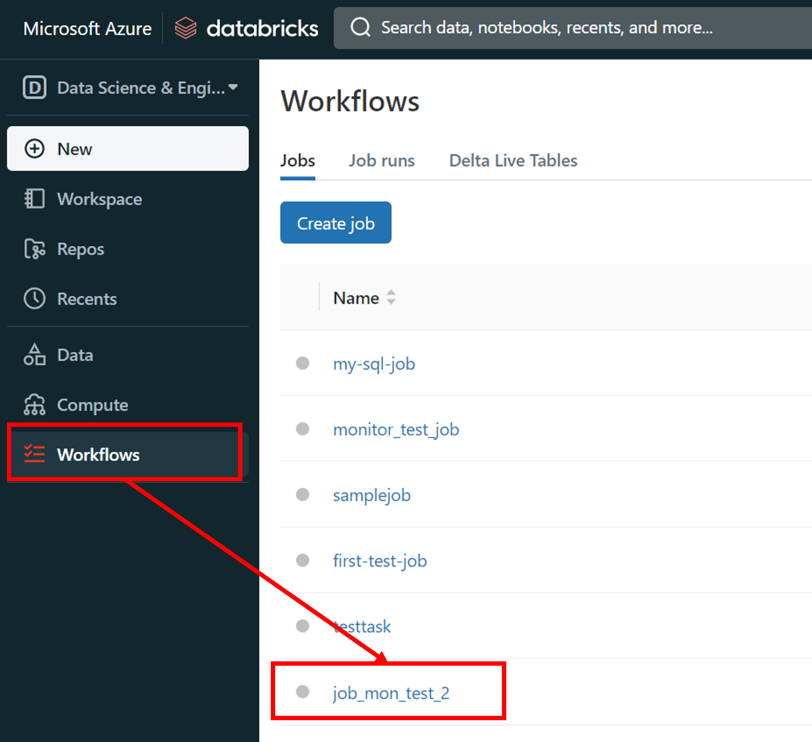Click status dot beside job_mon_test_2
This screenshot has height=742, width=812.
click(x=303, y=692)
